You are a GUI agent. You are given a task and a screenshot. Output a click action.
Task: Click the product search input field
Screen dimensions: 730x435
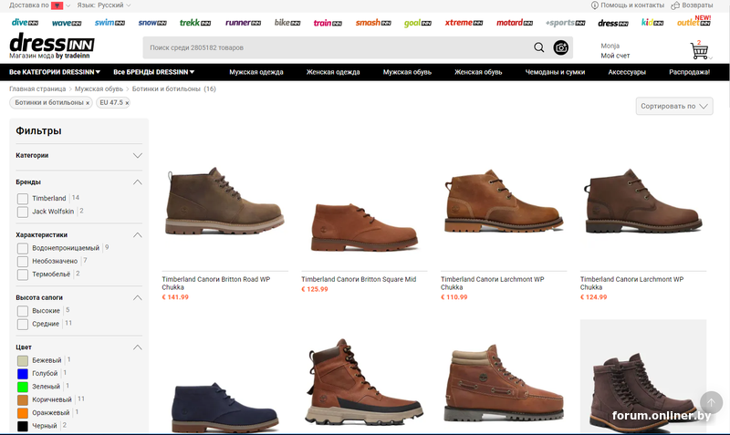pos(338,47)
